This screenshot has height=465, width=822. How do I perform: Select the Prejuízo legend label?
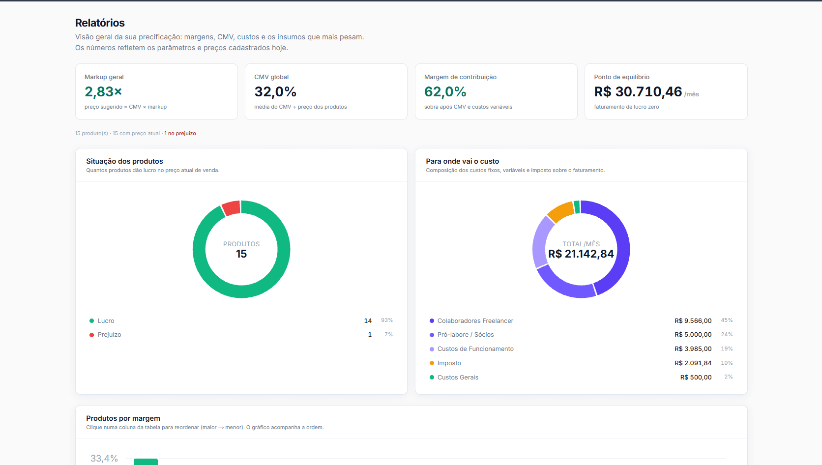109,335
